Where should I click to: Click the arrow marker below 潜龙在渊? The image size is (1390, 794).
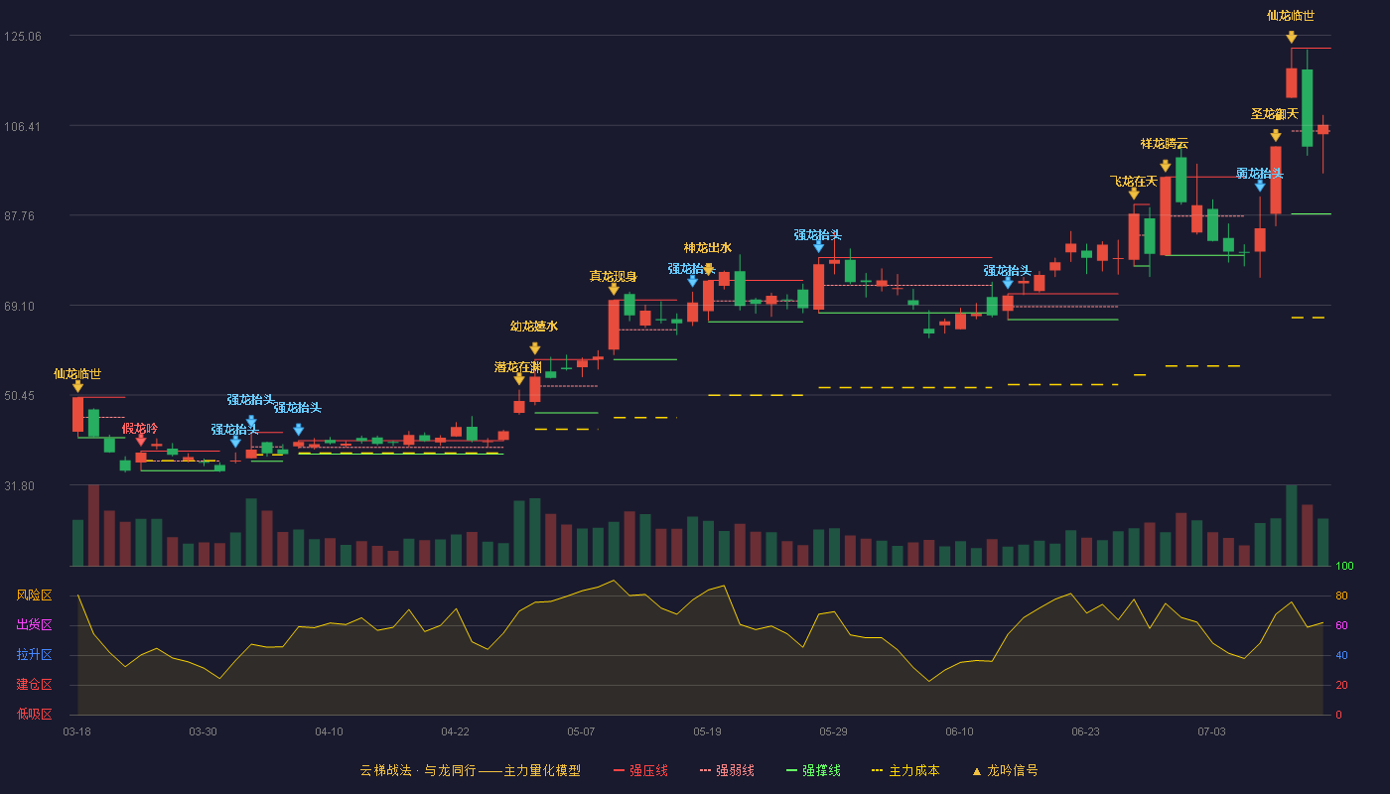pyautogui.click(x=518, y=379)
